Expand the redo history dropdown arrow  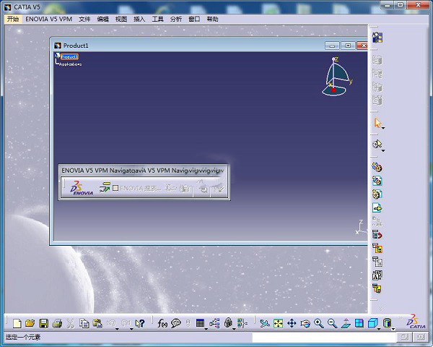tap(131, 329)
